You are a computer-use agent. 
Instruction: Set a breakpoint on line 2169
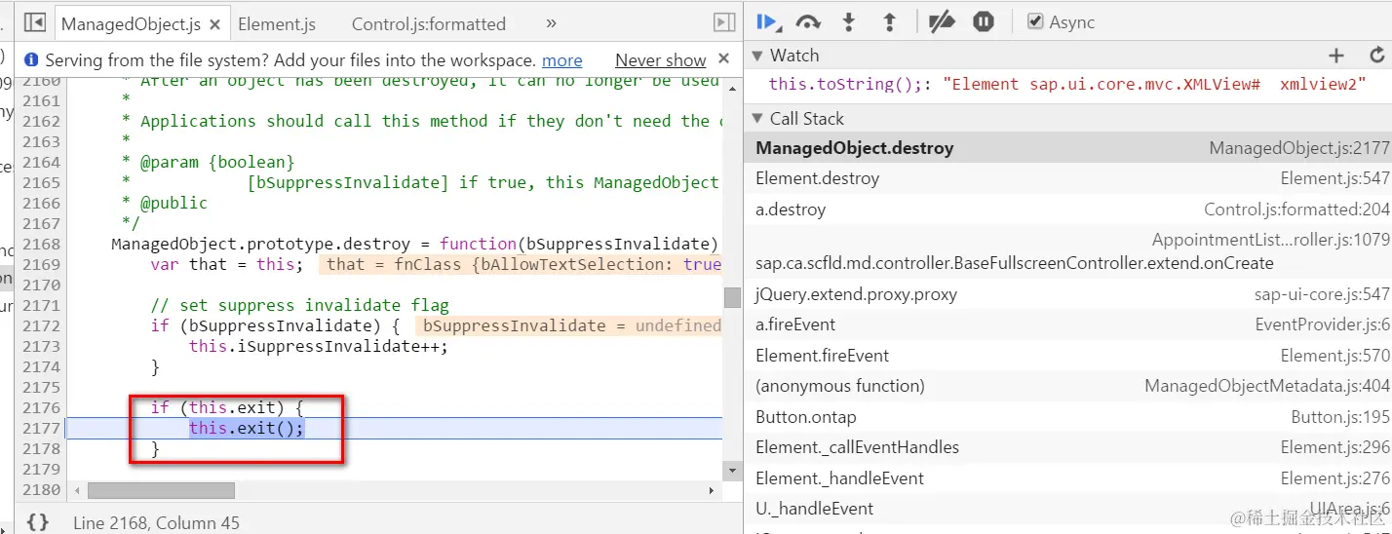[x=41, y=264]
